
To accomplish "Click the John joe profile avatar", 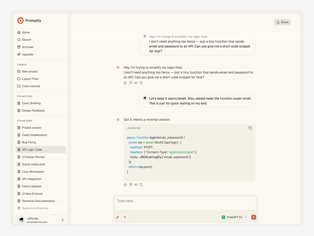I will 21,220.
